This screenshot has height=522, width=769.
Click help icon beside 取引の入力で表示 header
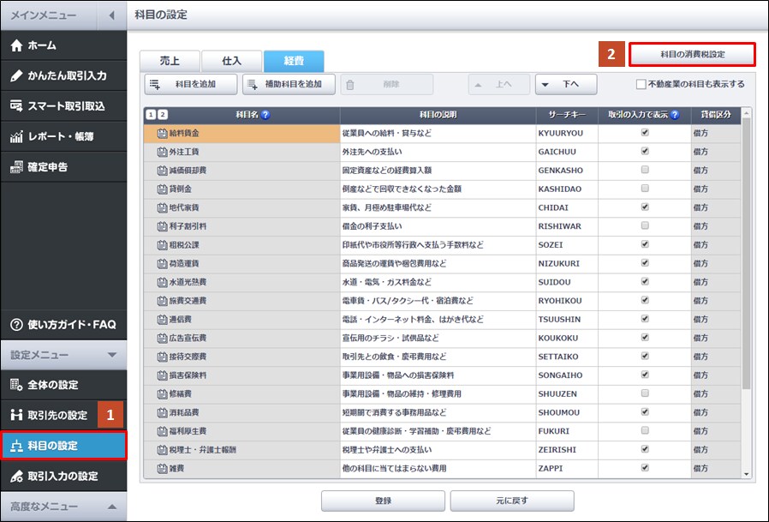pos(676,115)
